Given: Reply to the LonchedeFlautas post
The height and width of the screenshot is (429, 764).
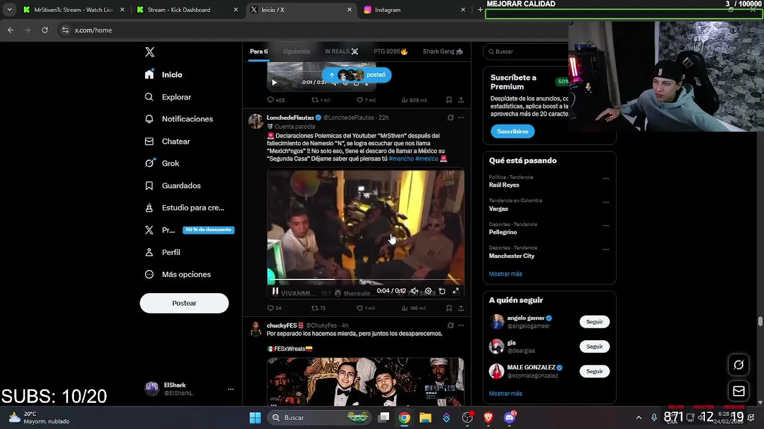Looking at the screenshot, I should pyautogui.click(x=275, y=308).
